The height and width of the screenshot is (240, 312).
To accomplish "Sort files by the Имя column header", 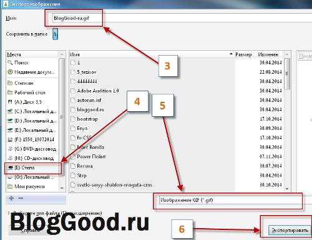I will tap(152, 54).
